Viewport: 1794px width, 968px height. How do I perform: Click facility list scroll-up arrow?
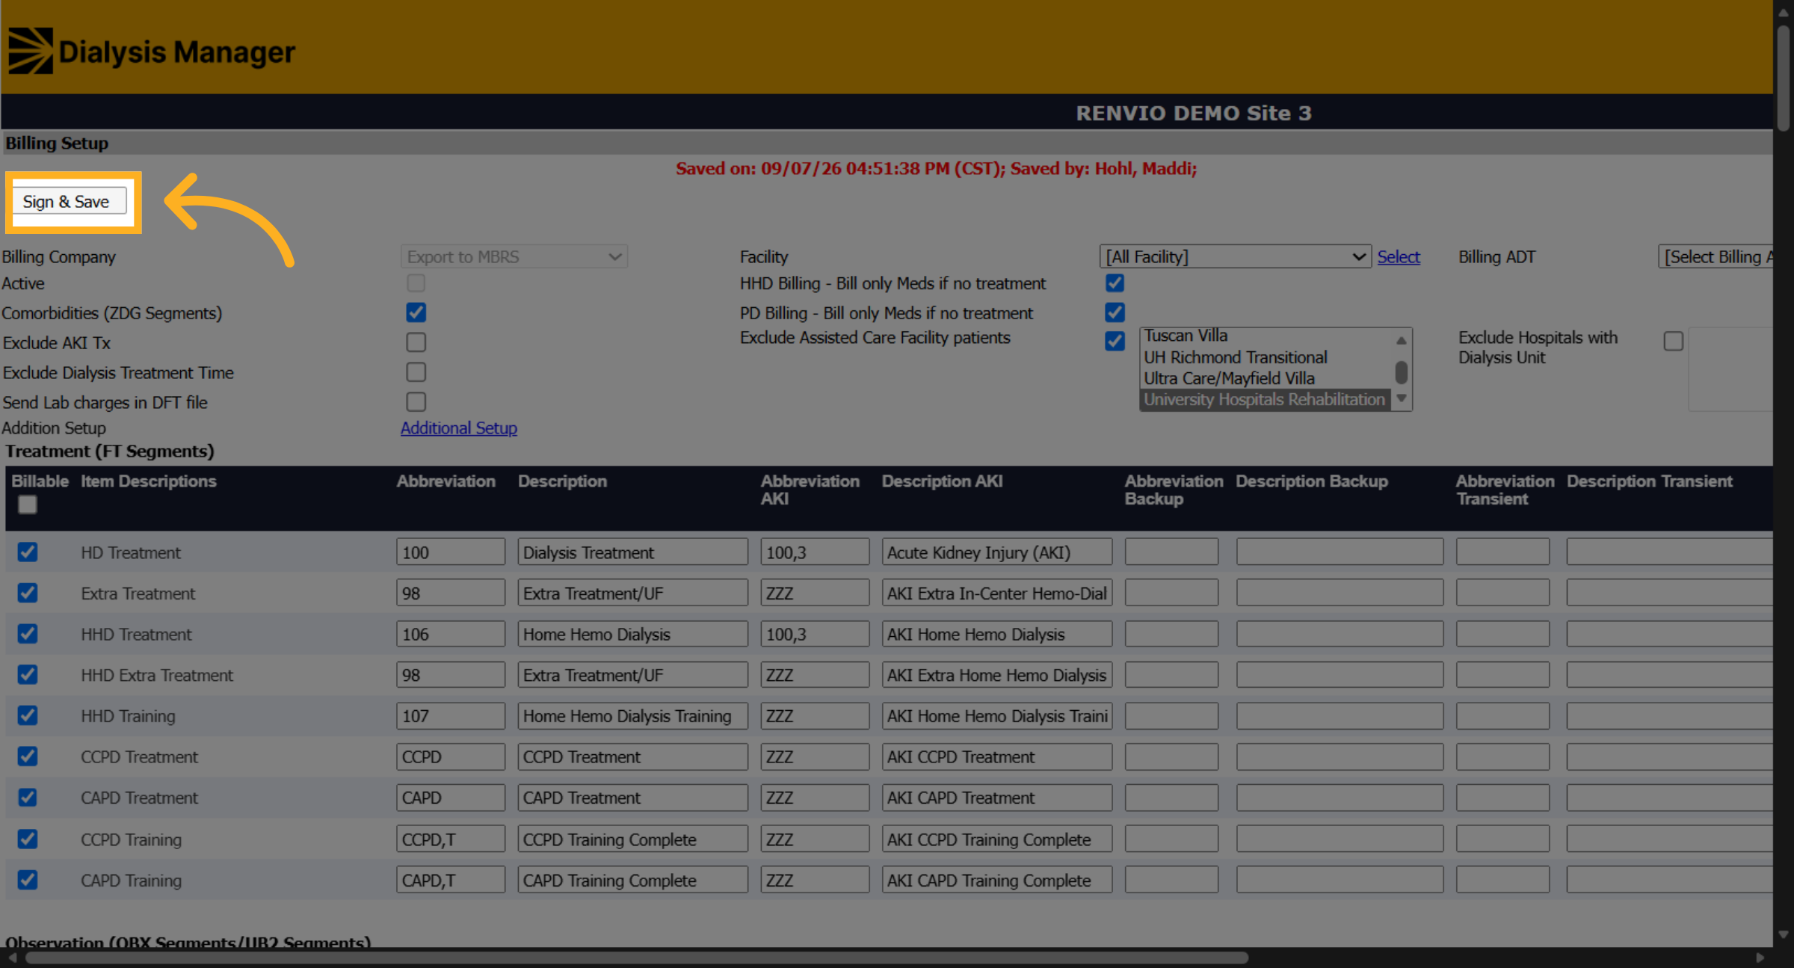(x=1402, y=340)
